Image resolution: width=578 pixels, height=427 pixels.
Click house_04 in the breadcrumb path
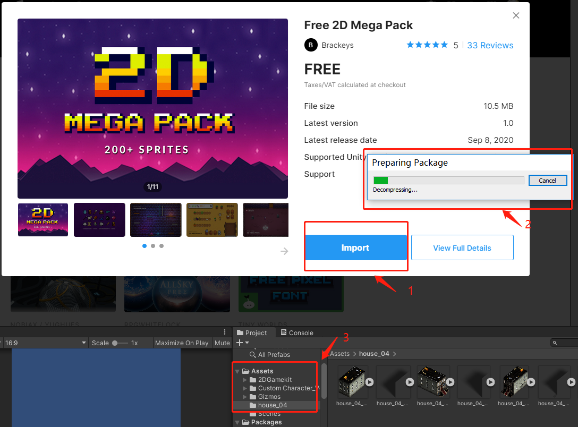(x=374, y=354)
